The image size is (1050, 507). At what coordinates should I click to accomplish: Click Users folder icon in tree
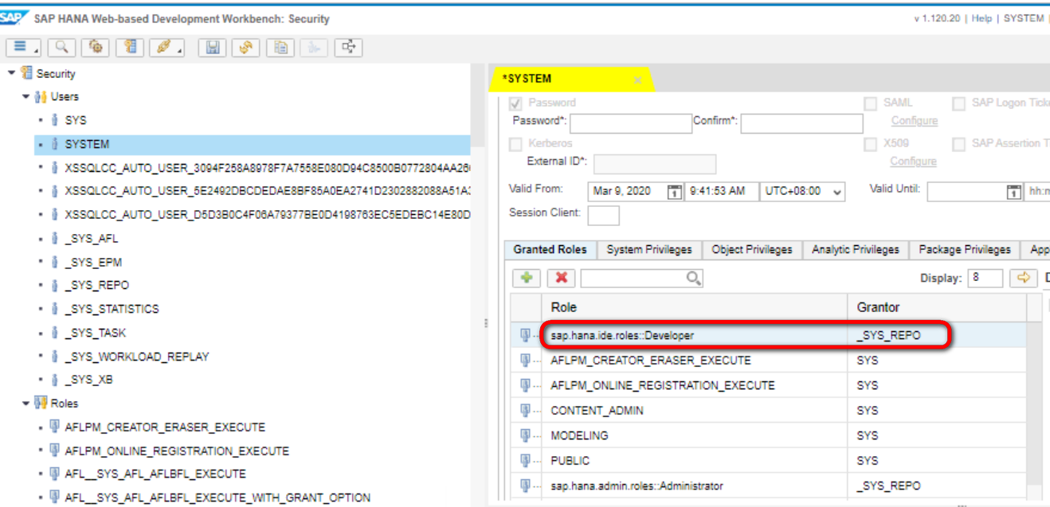click(41, 96)
